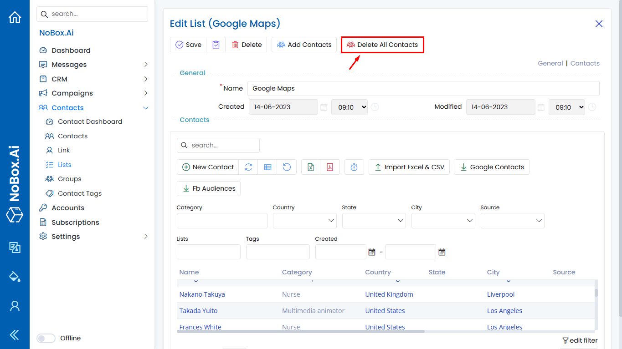Click inside the contacts search field
This screenshot has height=349, width=622.
218,145
